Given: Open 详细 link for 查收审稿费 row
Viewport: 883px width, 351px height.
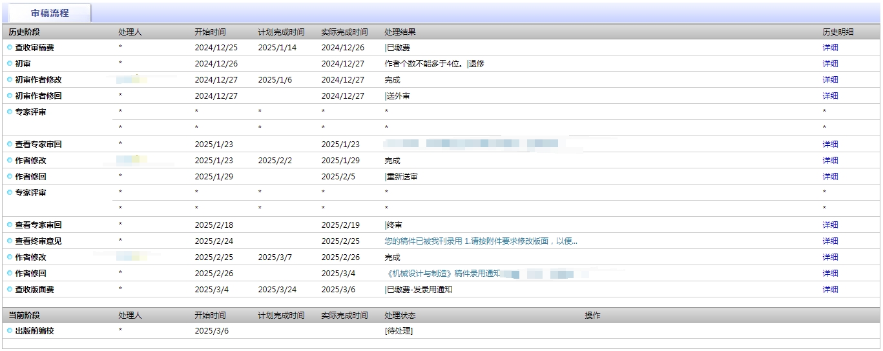Looking at the screenshot, I should (x=830, y=48).
